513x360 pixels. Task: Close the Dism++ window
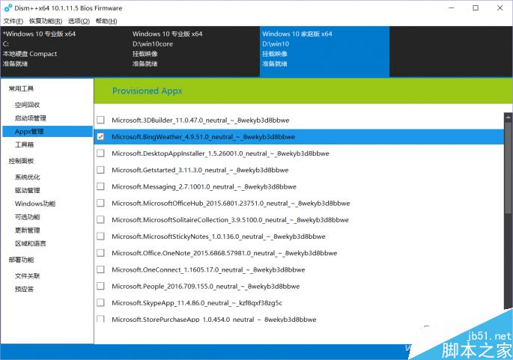coord(500,7)
